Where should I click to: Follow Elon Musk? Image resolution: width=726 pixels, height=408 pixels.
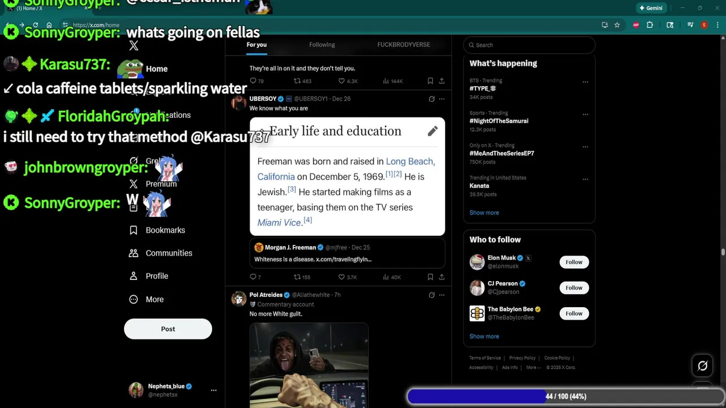pyautogui.click(x=574, y=262)
